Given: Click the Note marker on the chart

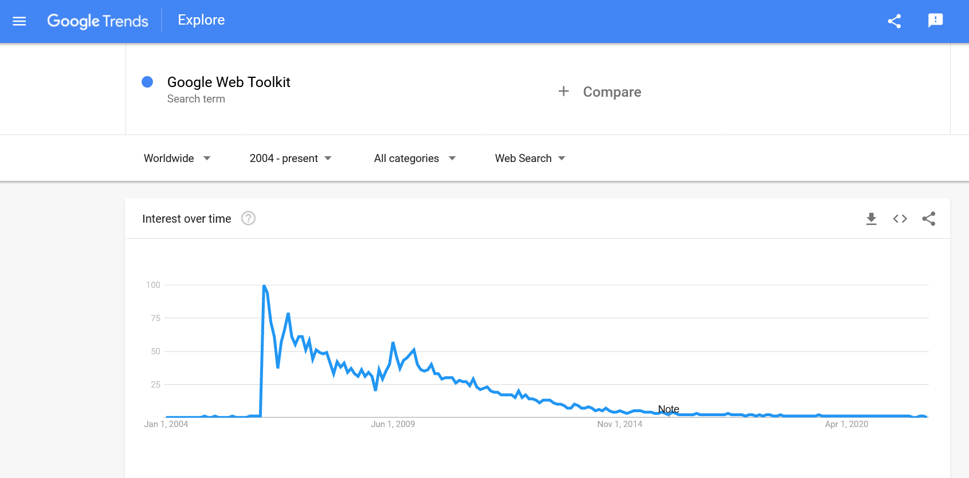Looking at the screenshot, I should click(x=668, y=409).
